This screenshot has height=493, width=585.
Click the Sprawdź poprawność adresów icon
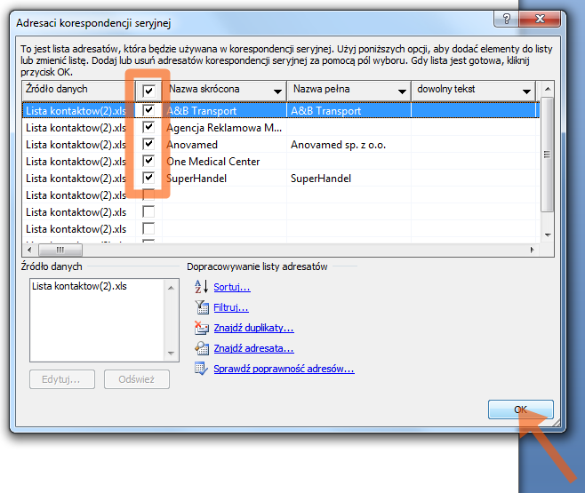201,369
